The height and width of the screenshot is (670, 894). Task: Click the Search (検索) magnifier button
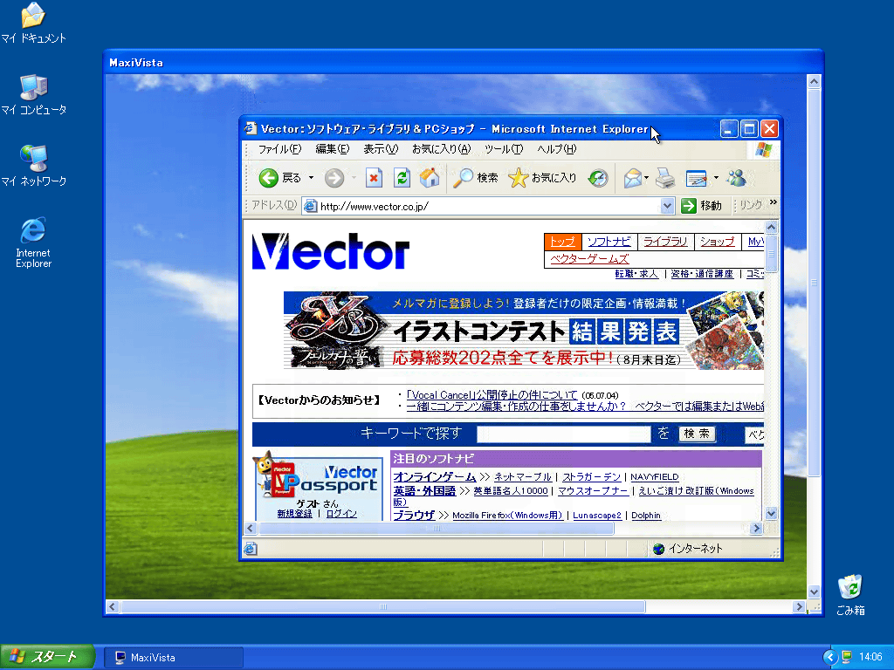click(x=476, y=178)
